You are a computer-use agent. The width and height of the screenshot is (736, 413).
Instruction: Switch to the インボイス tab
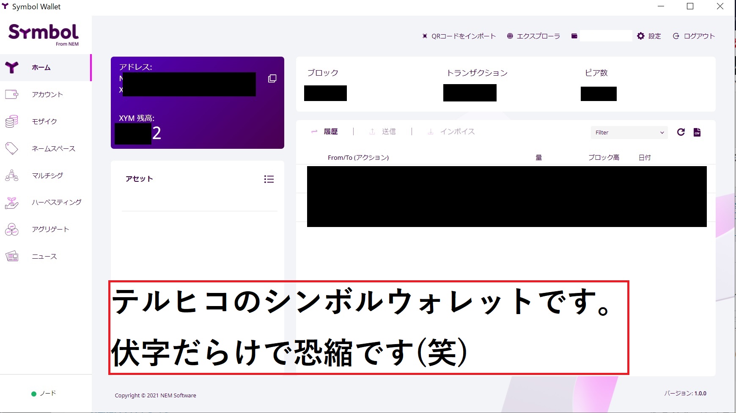pos(457,132)
